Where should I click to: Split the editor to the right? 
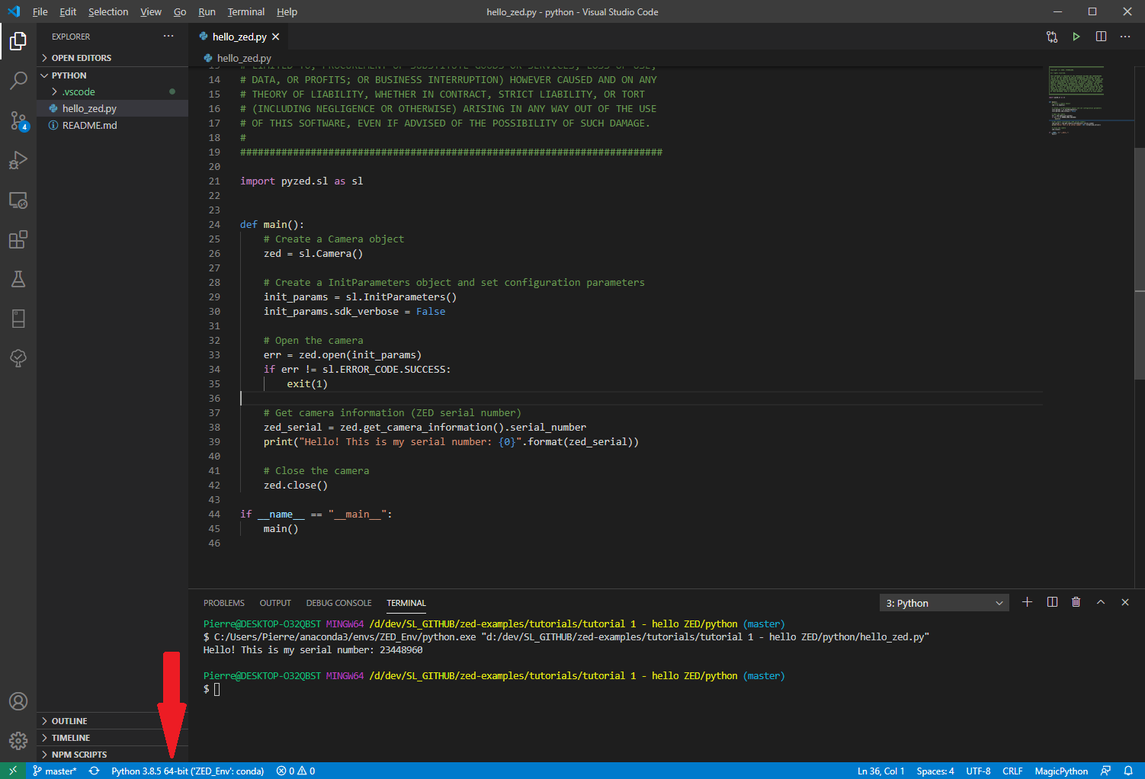[x=1101, y=37]
